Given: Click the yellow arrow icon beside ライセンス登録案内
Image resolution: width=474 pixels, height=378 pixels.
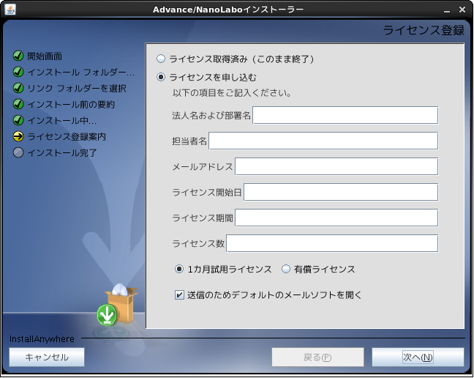Looking at the screenshot, I should [18, 136].
